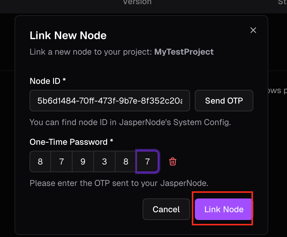The height and width of the screenshot is (237, 287).
Task: Close the Link New Node dialog
Action: [253, 30]
